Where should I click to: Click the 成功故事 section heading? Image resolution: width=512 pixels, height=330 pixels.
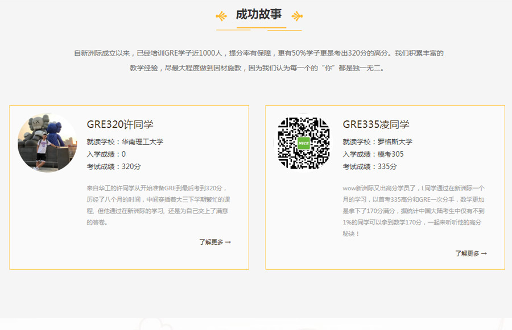[259, 15]
